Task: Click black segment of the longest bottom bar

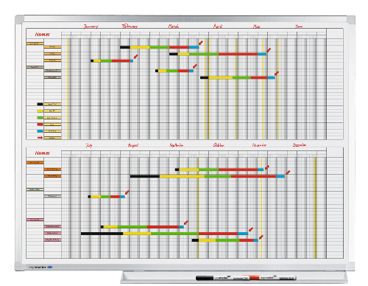Action: pyautogui.click(x=102, y=234)
